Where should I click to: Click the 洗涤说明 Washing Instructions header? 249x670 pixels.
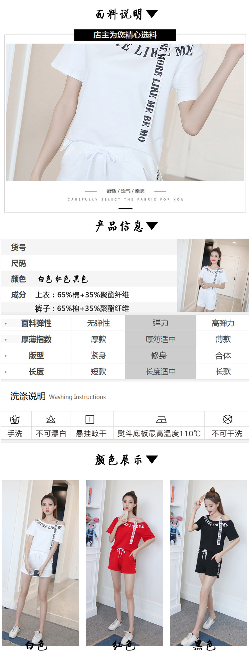point(58,396)
